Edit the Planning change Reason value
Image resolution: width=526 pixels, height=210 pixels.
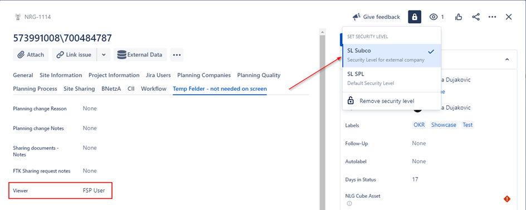coord(90,109)
